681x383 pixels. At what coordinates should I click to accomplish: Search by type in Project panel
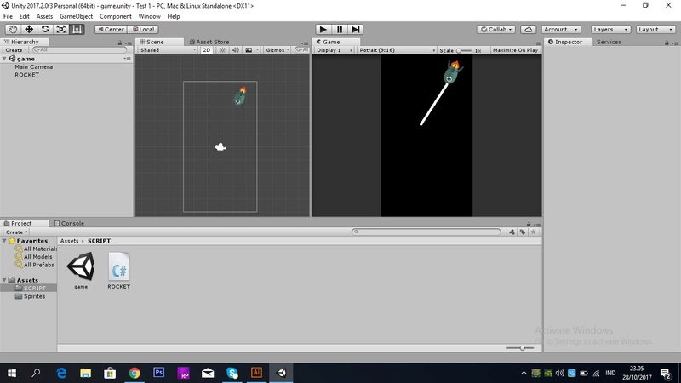(x=512, y=232)
